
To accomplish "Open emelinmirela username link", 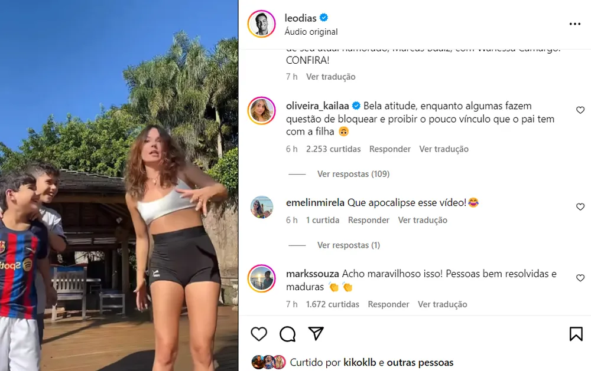I will tap(315, 202).
